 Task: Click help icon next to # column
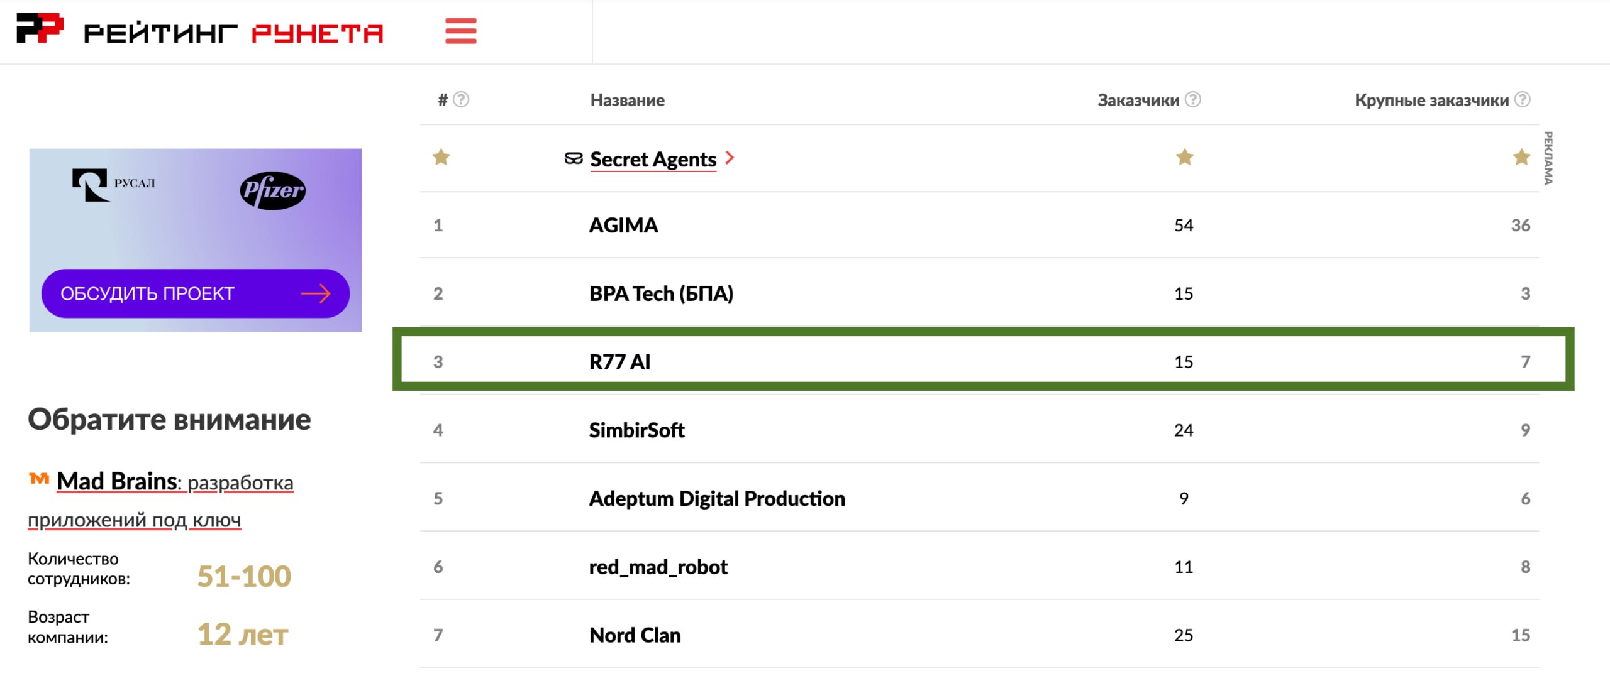point(461,100)
